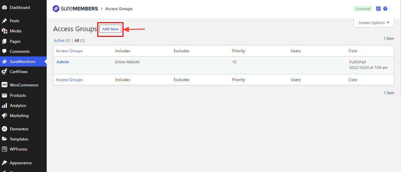The height and width of the screenshot is (172, 401).
Task: Sort by Access Groups column header
Action: pyautogui.click(x=69, y=51)
